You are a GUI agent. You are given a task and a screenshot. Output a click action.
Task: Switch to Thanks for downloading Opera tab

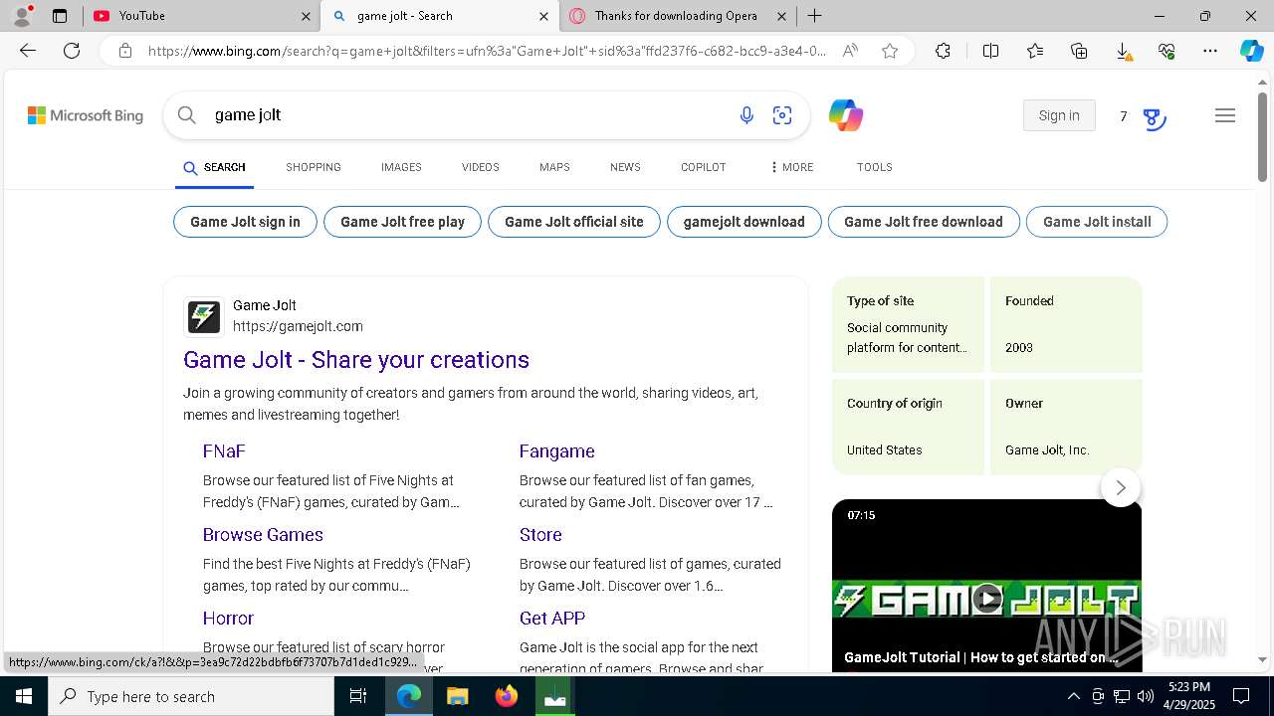(x=679, y=16)
